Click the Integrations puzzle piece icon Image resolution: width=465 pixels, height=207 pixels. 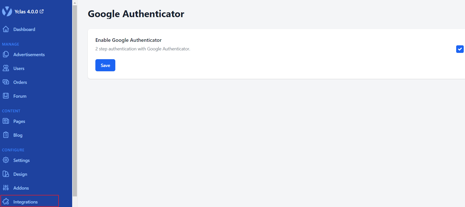6,202
